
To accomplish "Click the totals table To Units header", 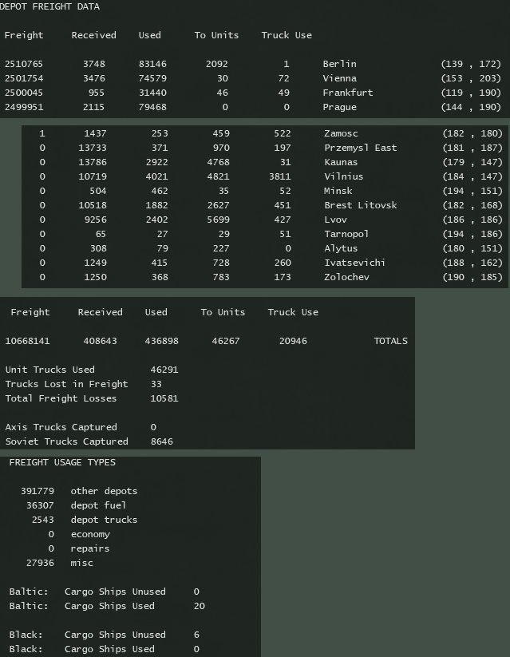I will (223, 312).
